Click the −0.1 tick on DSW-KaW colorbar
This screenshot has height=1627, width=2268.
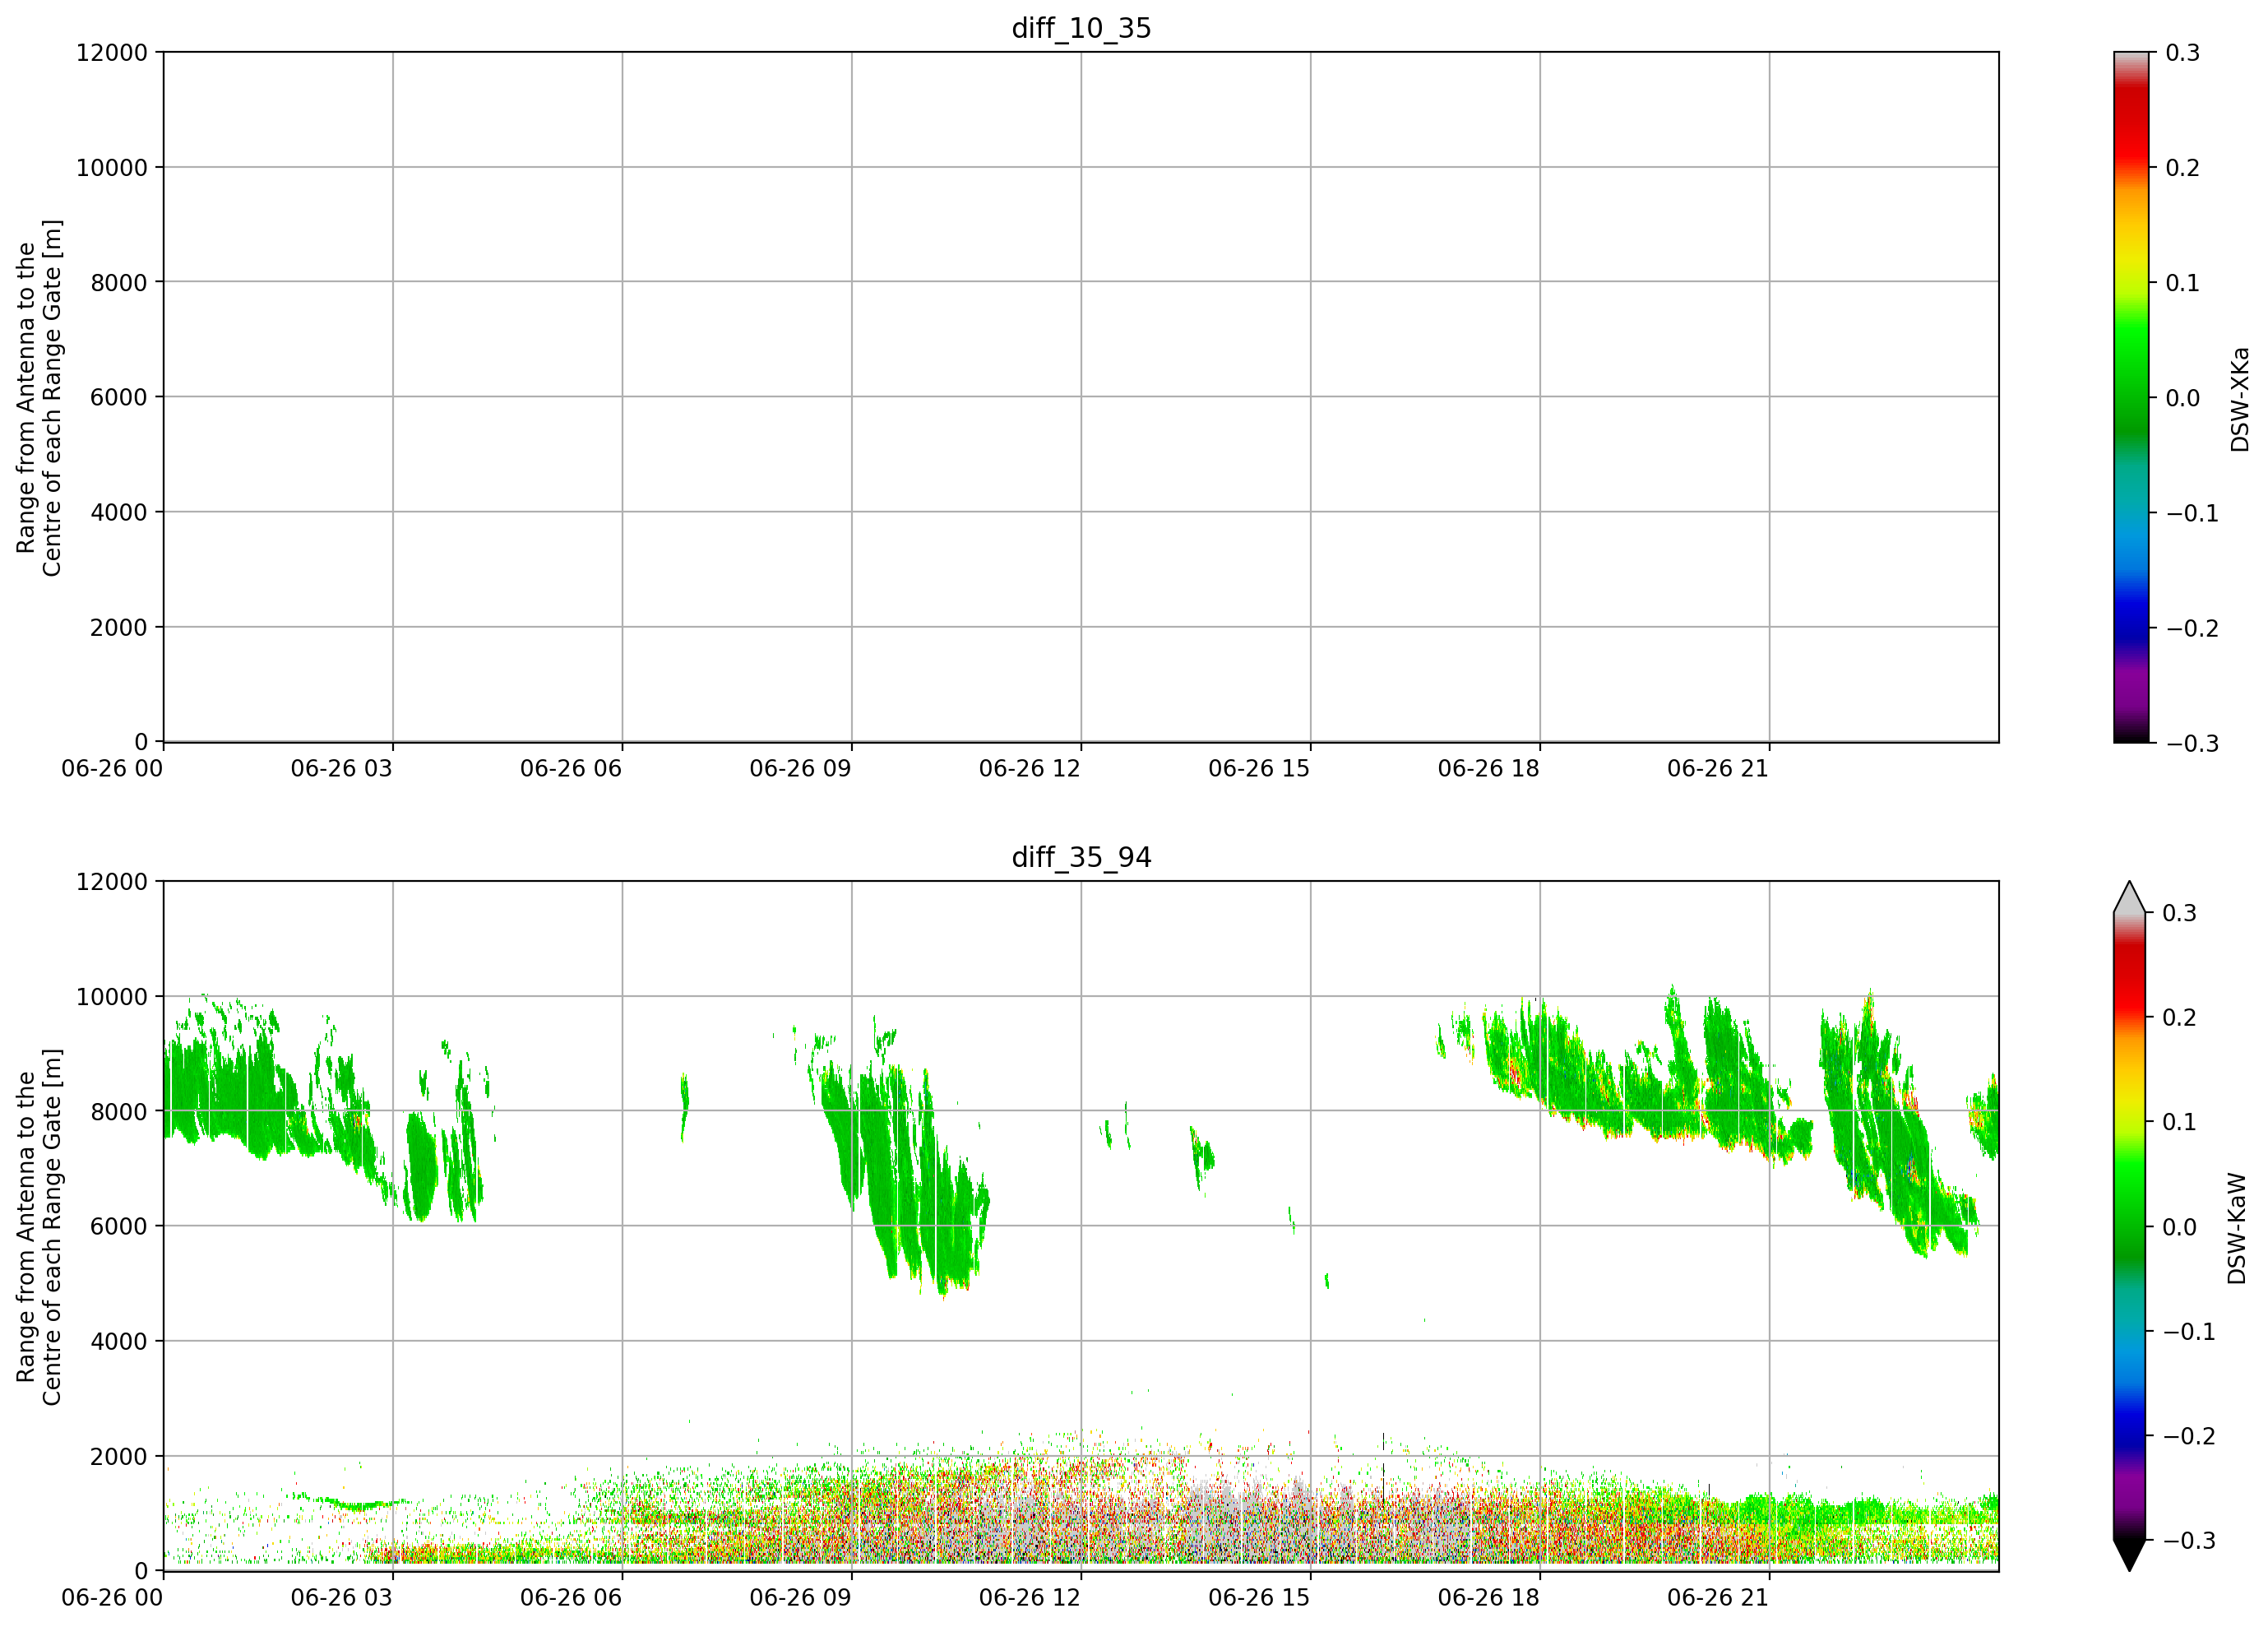coord(2190,1331)
